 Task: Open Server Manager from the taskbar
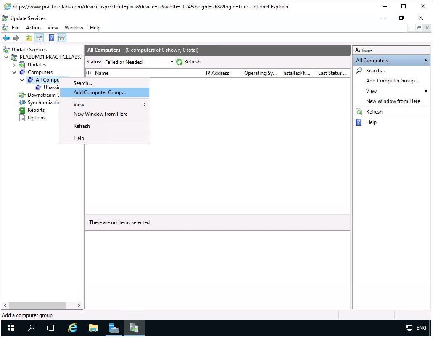coord(113,328)
